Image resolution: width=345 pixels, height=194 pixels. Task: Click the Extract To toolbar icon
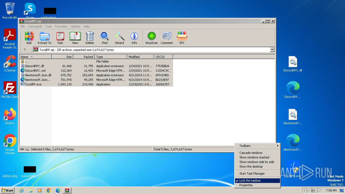pos(44,38)
